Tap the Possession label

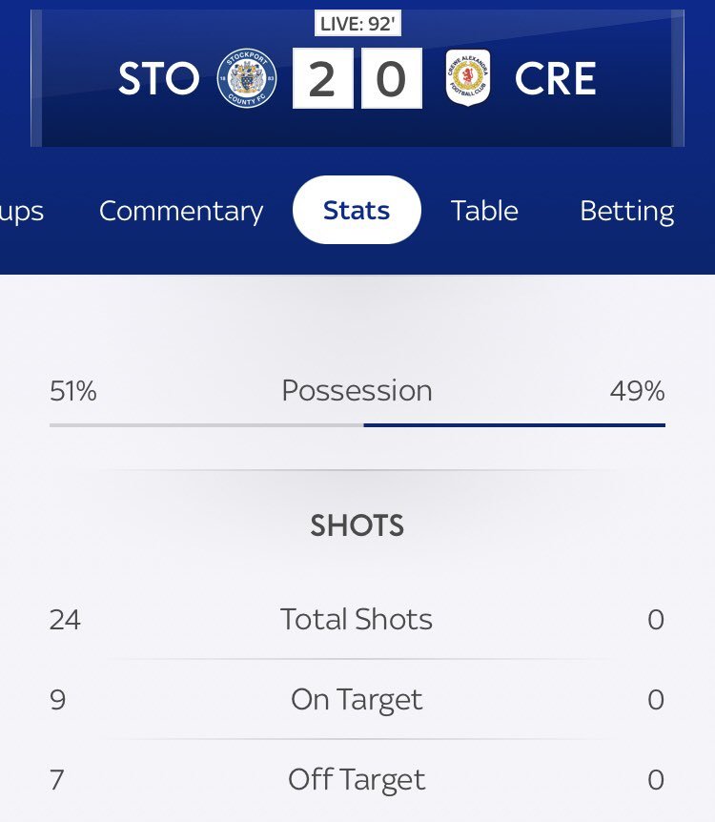[357, 391]
